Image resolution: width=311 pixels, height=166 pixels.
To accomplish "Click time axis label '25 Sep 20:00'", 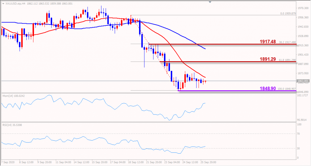I will [x=208, y=162].
